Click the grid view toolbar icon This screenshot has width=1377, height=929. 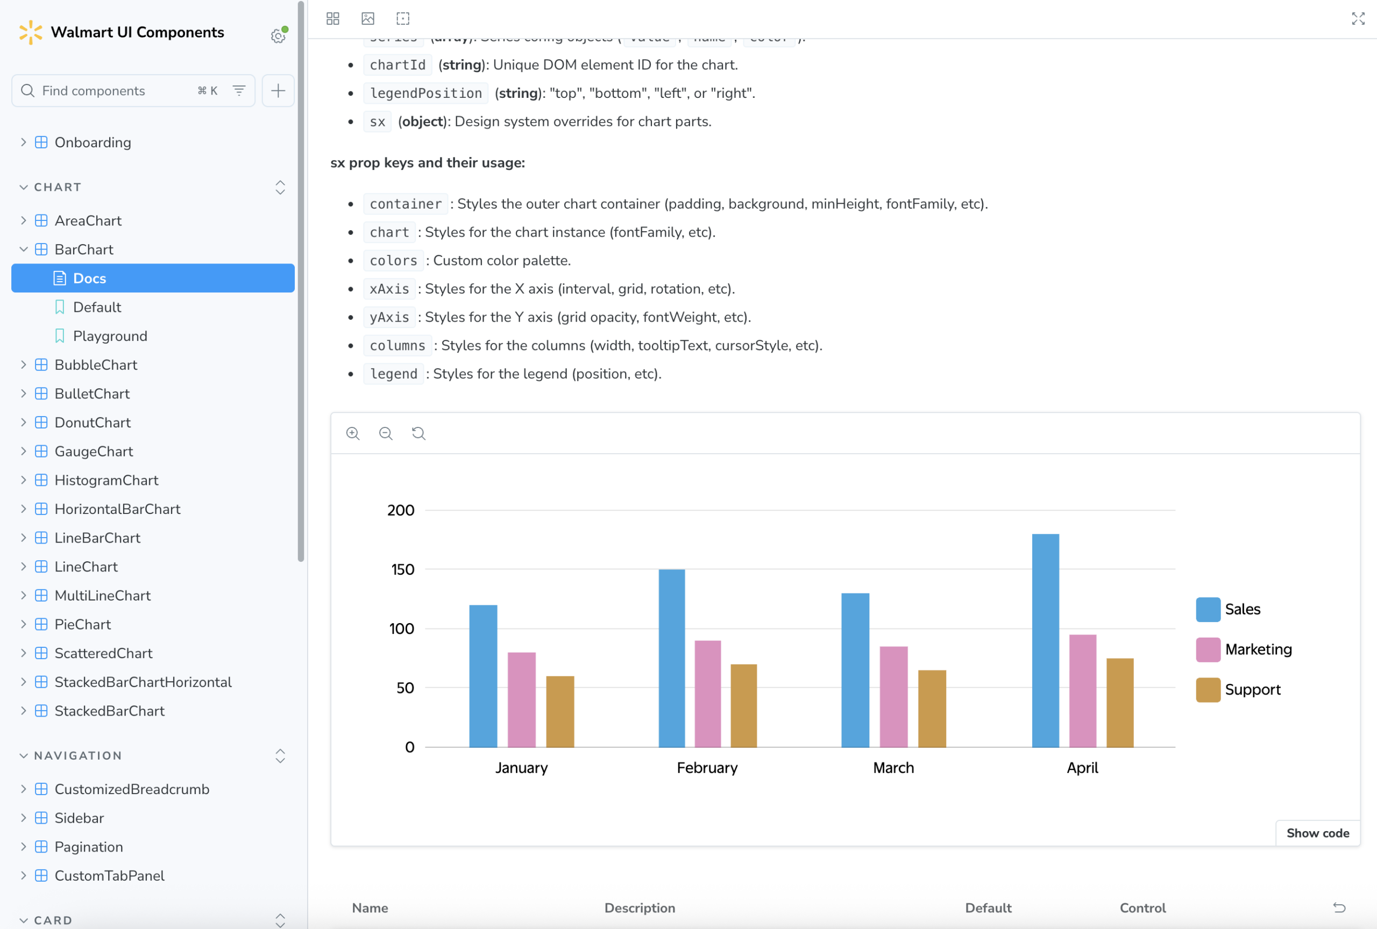click(x=332, y=18)
